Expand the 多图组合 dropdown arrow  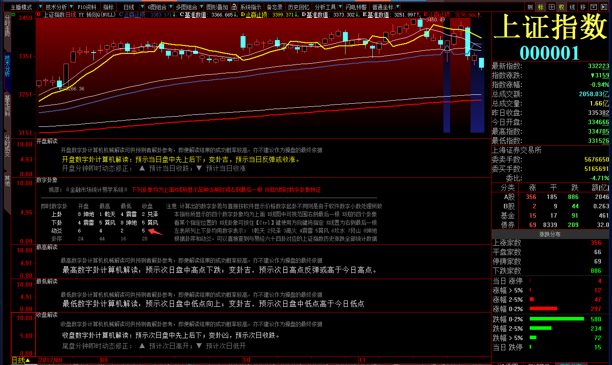coord(201,7)
